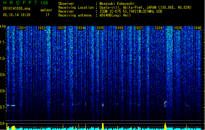Click the kHz axis unit label
The width and height of the screenshot is (205, 130).
click(3, 26)
